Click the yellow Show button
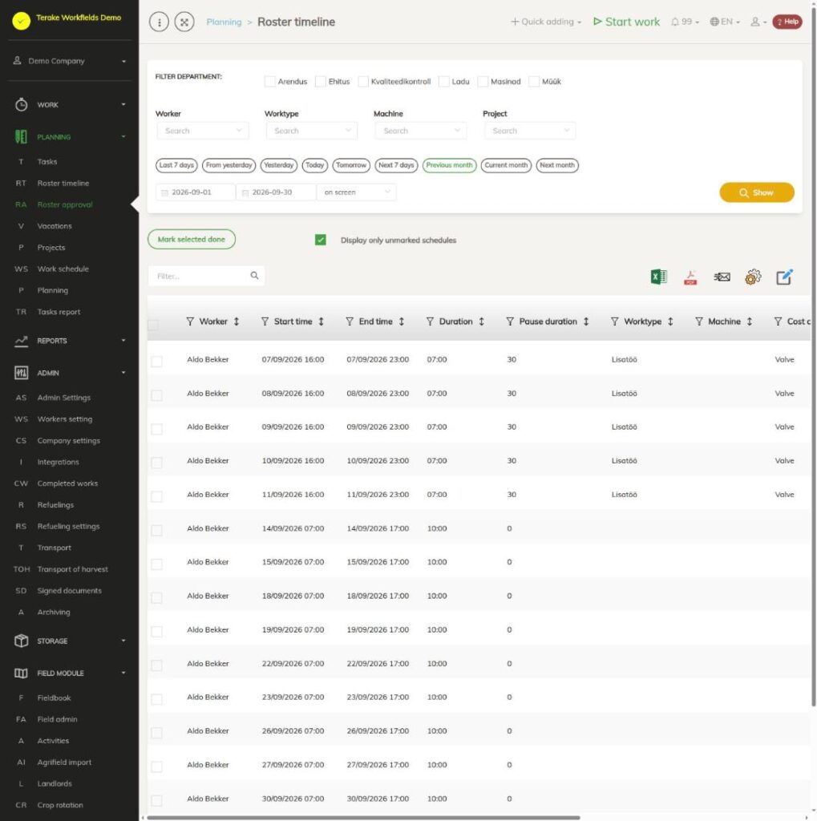The width and height of the screenshot is (817, 821). coord(756,192)
